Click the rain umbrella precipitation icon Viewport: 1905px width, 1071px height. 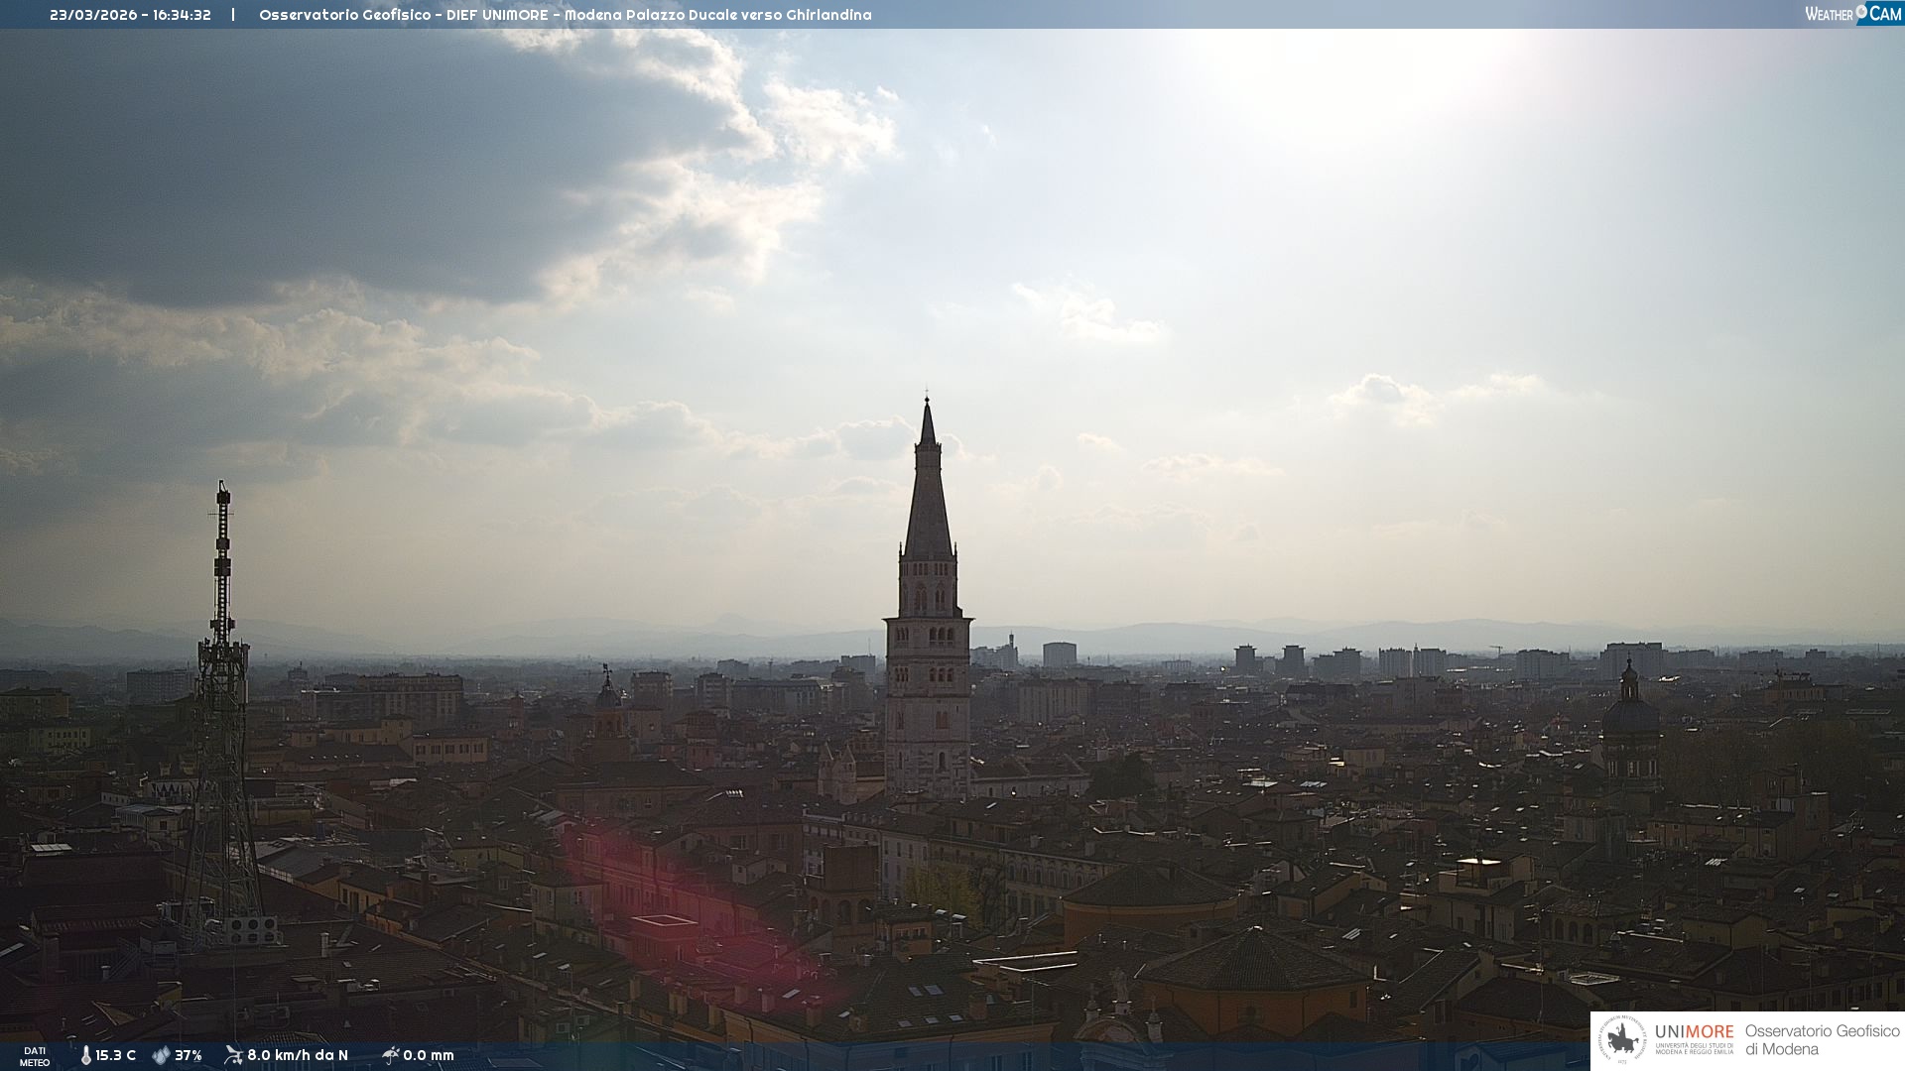[x=390, y=1055]
